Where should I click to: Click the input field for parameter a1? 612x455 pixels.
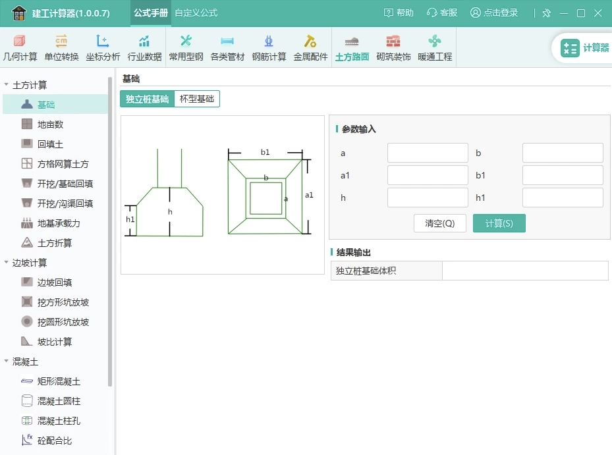tap(428, 175)
